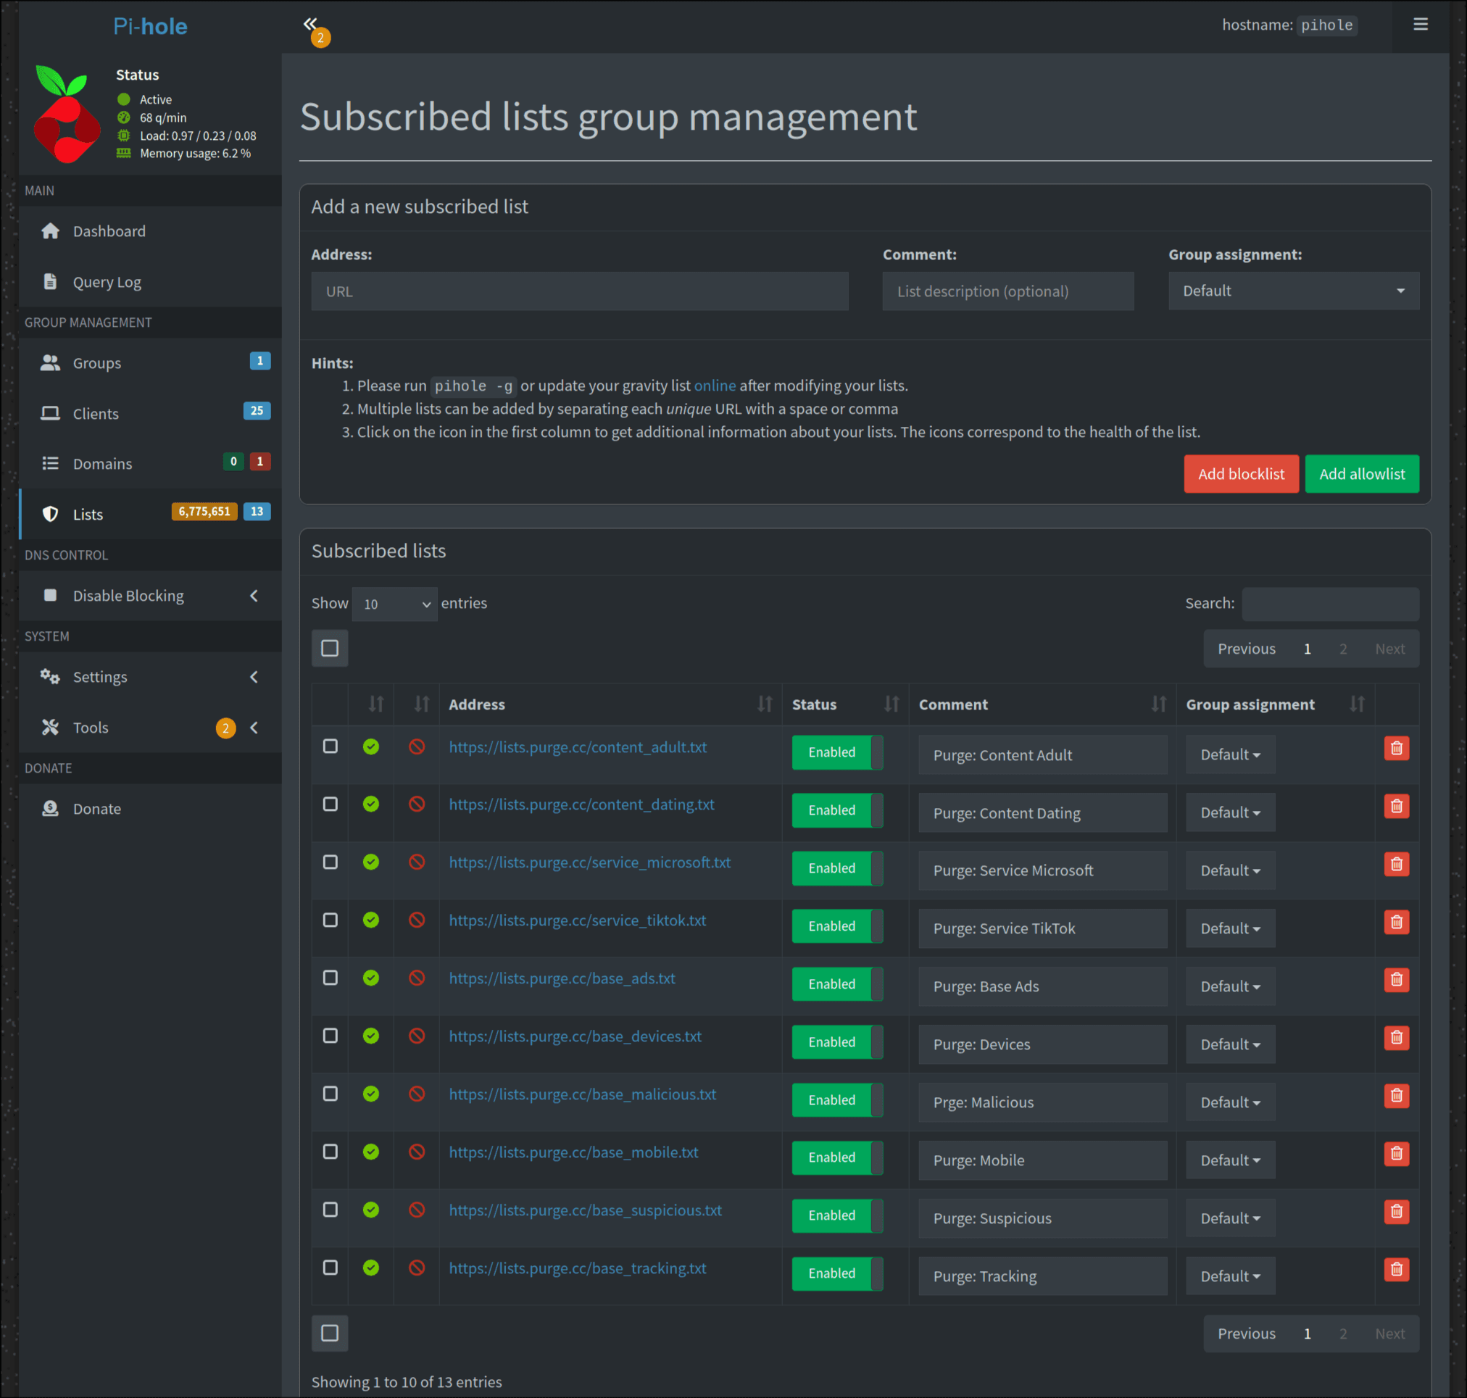Tick the row checkbox for base_mobile.txt

pos(330,1152)
